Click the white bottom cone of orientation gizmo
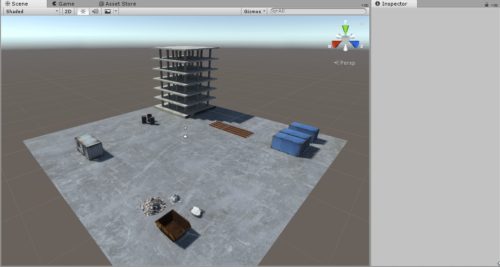Screen dimensions: 500x267 [346, 48]
